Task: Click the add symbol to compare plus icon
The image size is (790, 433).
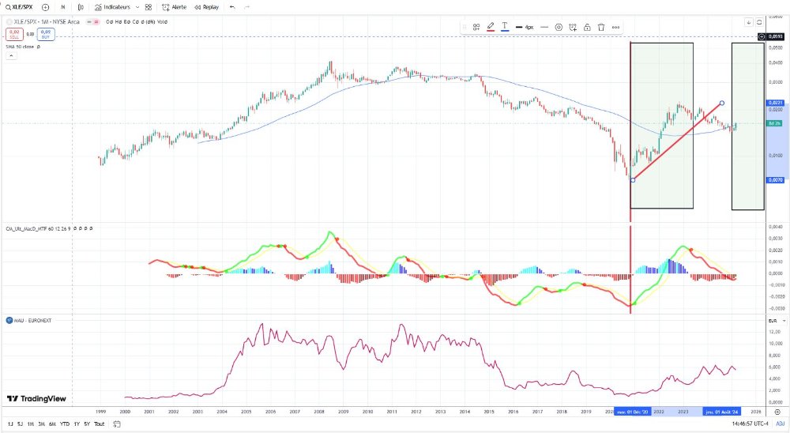Action: 45,6
